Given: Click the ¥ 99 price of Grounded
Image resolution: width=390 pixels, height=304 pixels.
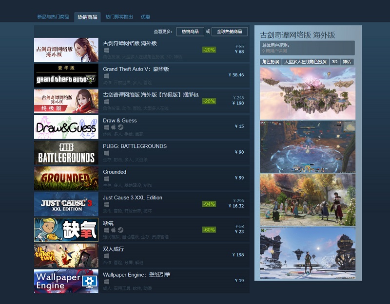Looking at the screenshot, I should click(x=239, y=178).
